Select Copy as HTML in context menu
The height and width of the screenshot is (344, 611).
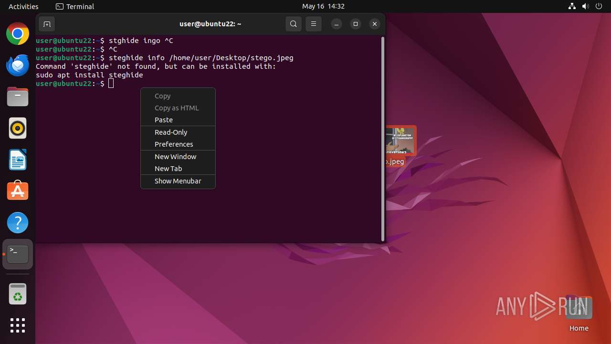(x=178, y=108)
